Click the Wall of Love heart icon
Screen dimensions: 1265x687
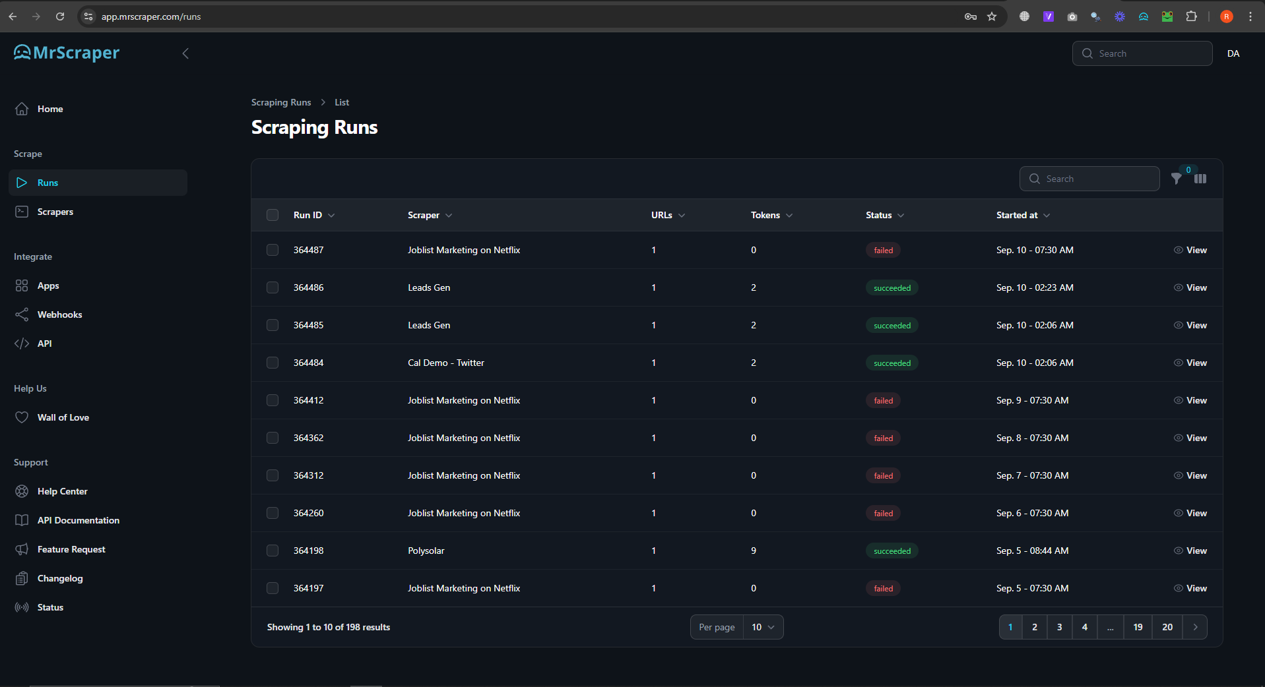click(x=22, y=417)
